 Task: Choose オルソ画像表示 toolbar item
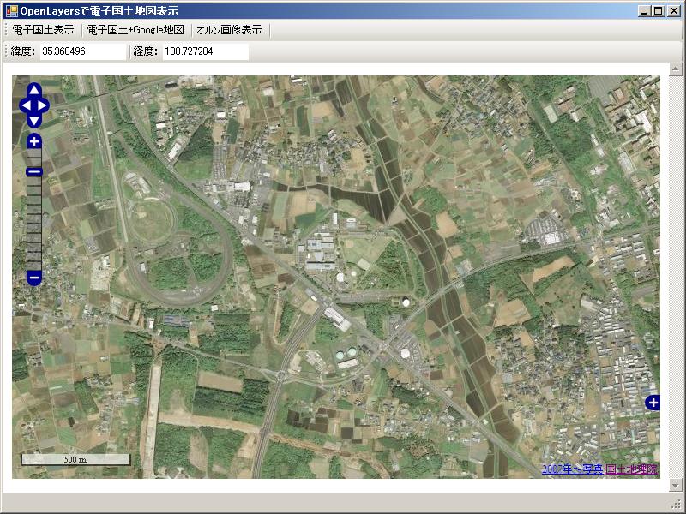[229, 30]
